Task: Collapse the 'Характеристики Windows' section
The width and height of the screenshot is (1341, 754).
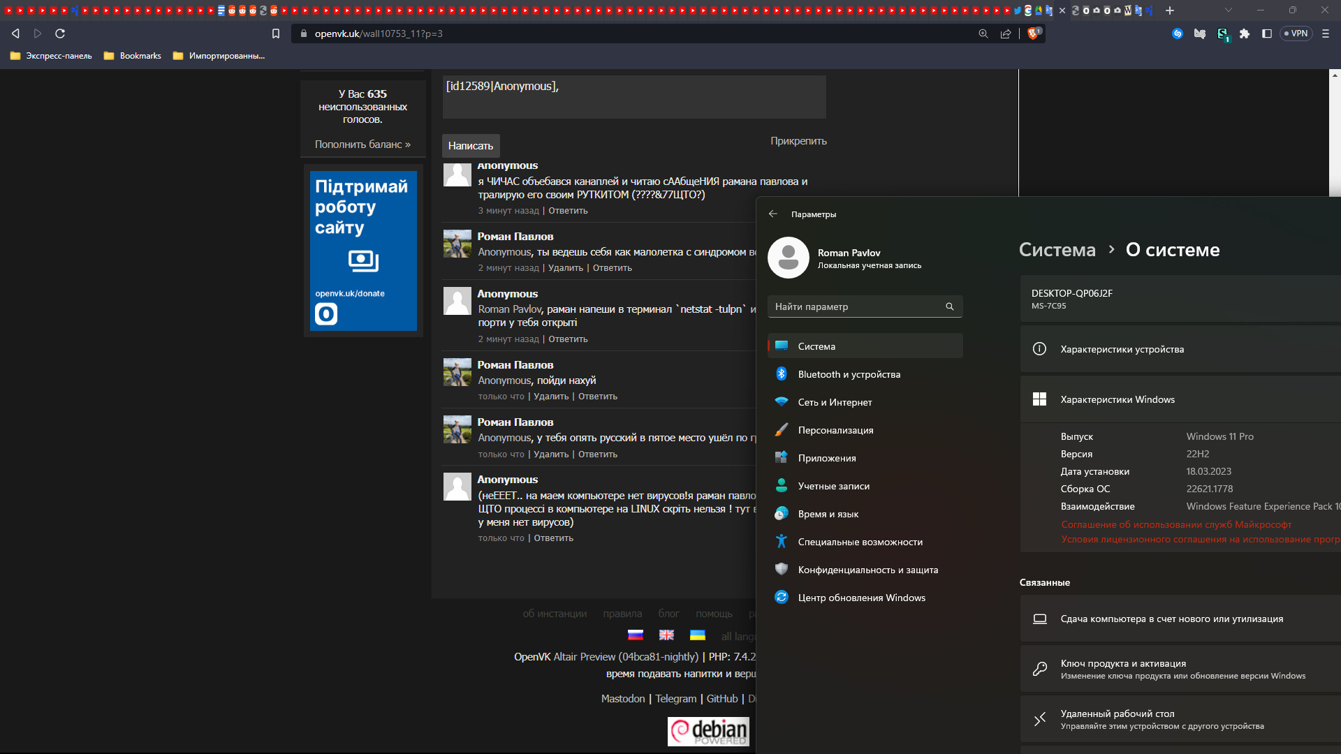Action: pos(1117,399)
